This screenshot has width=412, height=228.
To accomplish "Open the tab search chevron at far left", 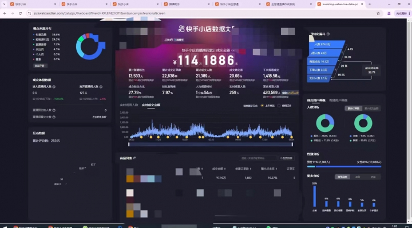I will tap(4, 4).
